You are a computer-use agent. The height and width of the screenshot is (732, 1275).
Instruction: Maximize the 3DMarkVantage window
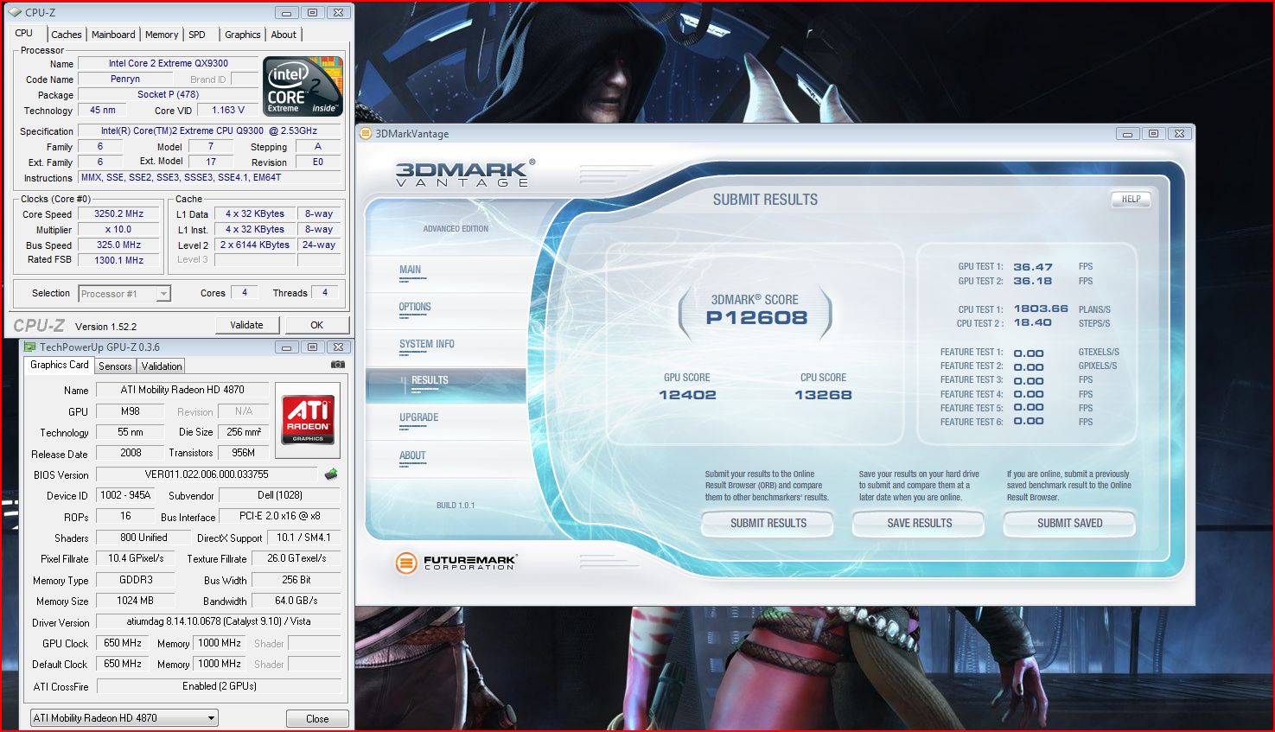click(1153, 134)
